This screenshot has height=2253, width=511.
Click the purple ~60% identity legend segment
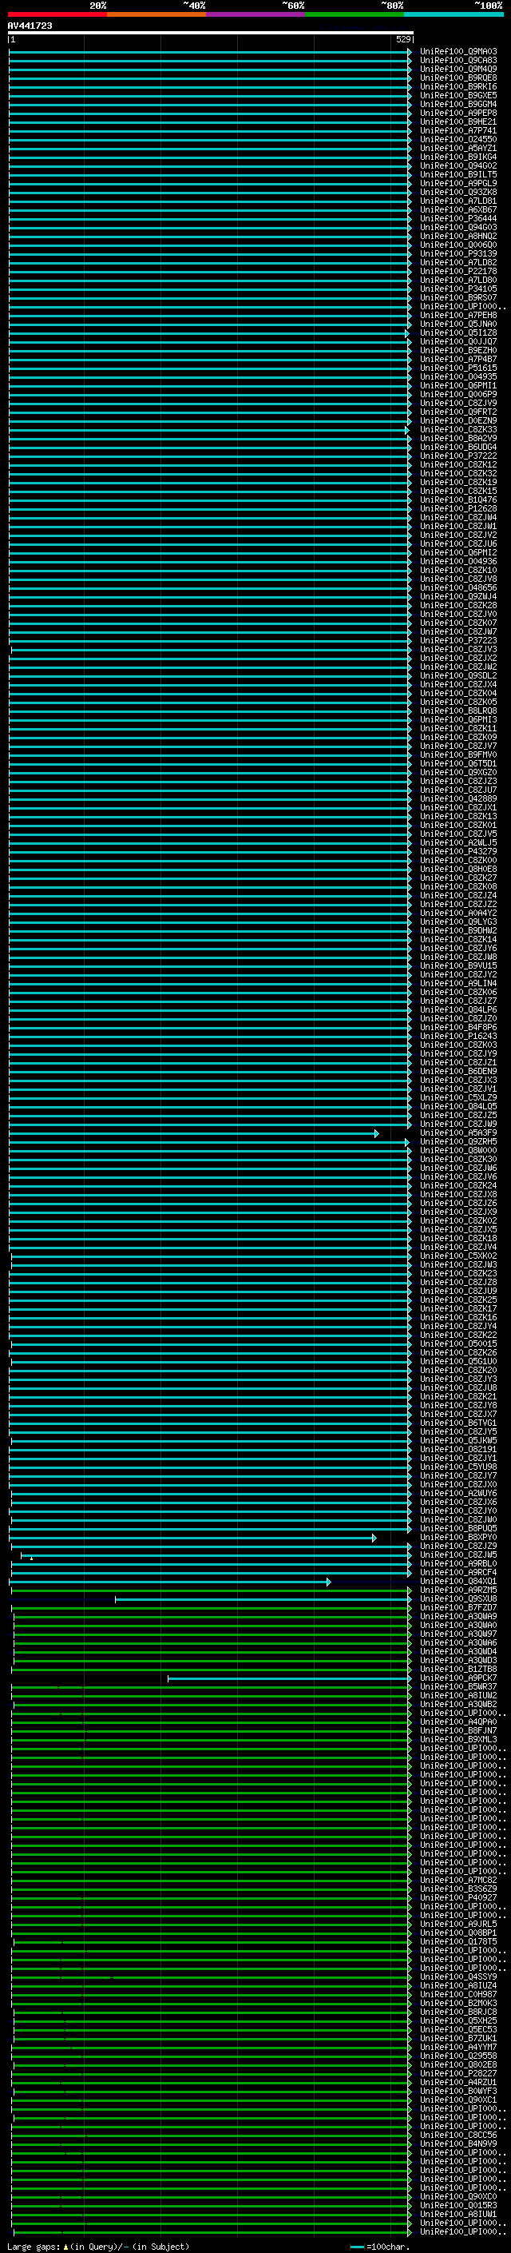point(255,14)
